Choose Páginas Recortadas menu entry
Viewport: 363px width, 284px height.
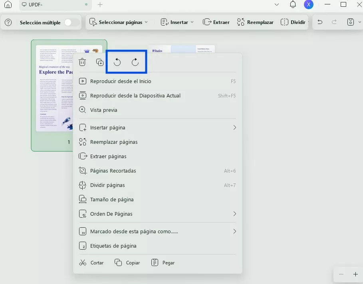[x=157, y=171]
